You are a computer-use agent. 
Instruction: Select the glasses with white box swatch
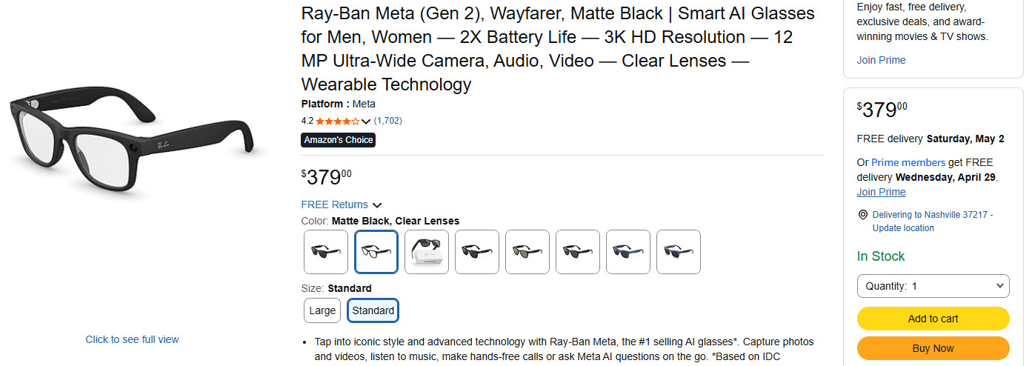[x=427, y=252]
